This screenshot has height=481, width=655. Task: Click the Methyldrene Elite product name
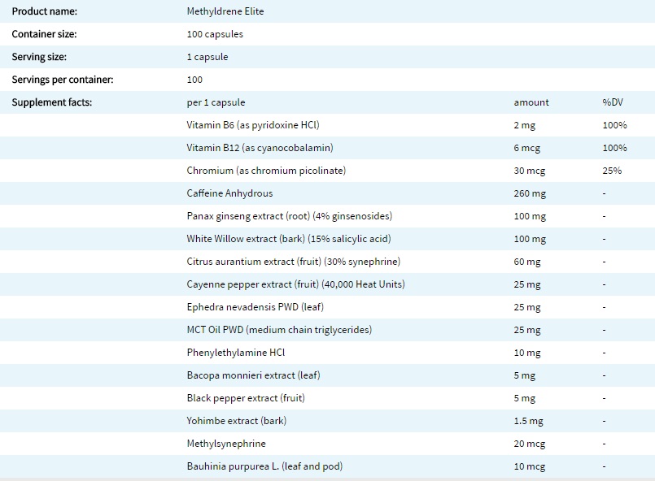pyautogui.click(x=225, y=11)
